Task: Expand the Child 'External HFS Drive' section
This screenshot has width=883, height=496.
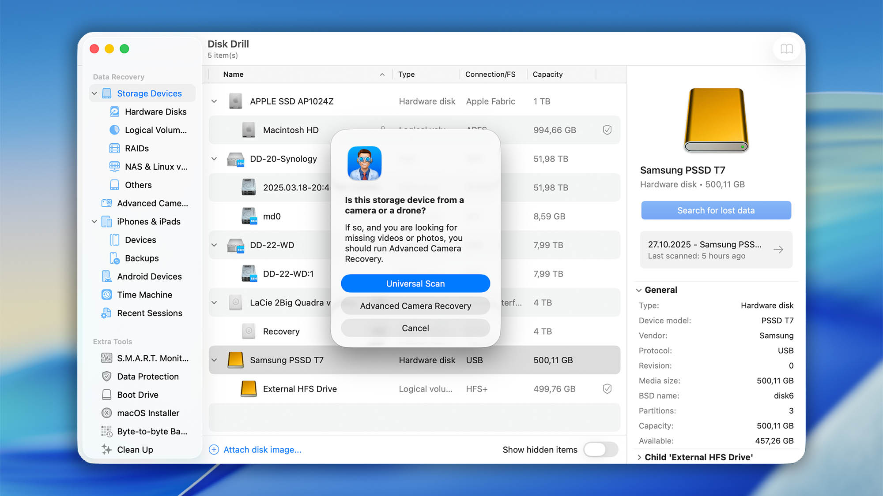Action: pyautogui.click(x=640, y=457)
